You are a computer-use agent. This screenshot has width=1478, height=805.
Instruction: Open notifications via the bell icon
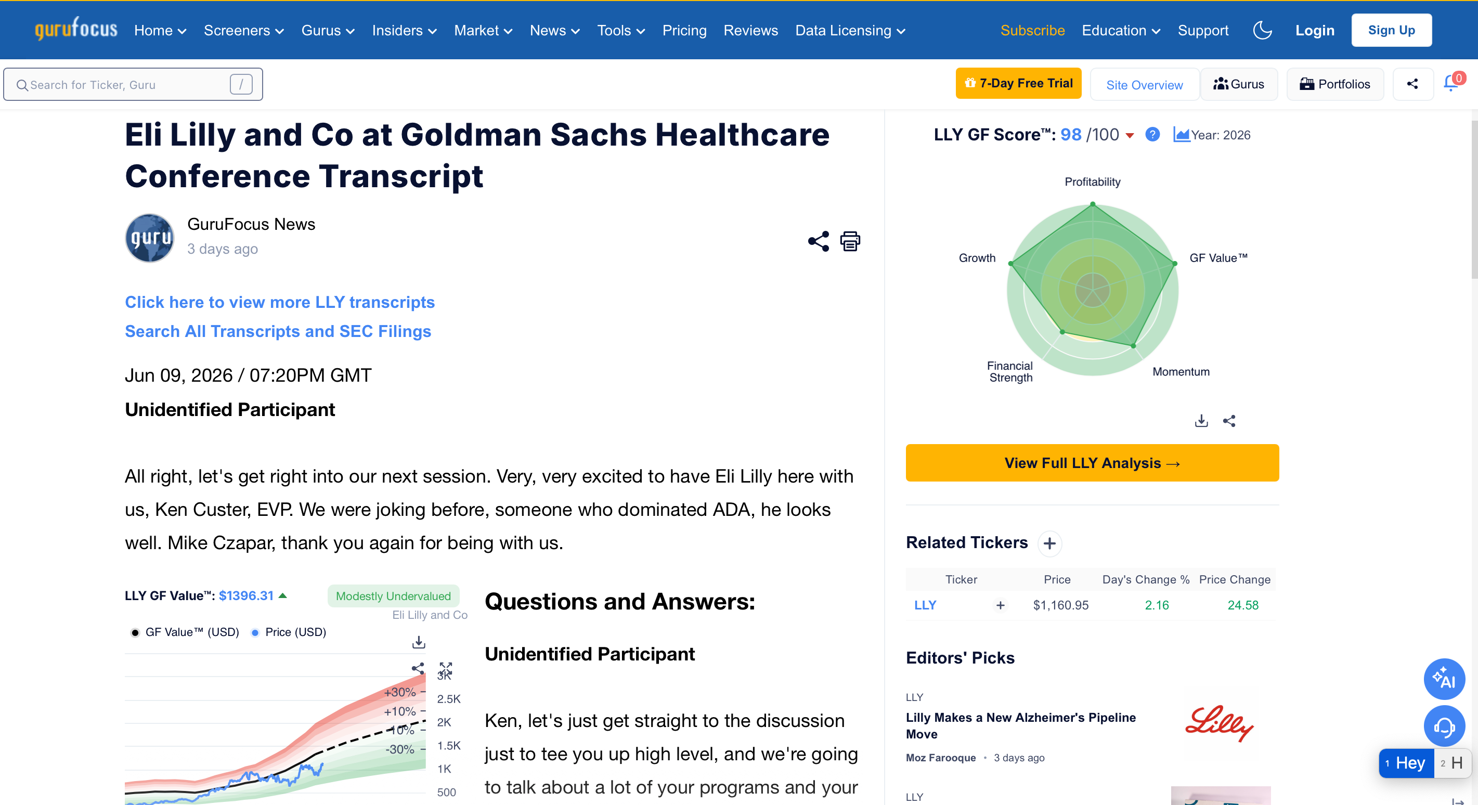click(1451, 84)
